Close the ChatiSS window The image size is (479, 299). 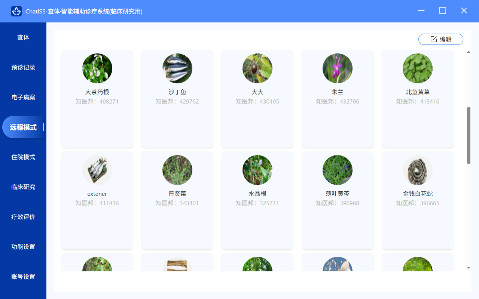(x=464, y=11)
